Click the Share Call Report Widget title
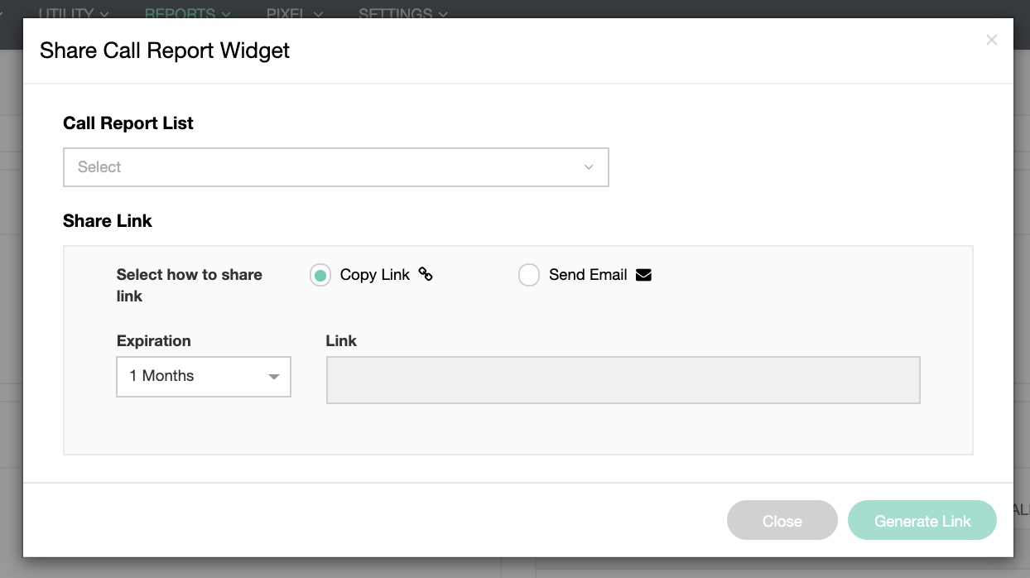The image size is (1030, 578). tap(165, 51)
